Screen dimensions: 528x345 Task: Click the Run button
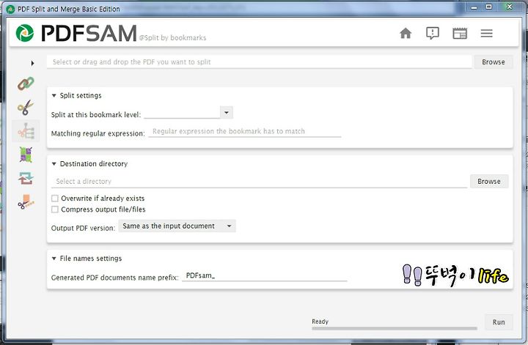(x=499, y=322)
